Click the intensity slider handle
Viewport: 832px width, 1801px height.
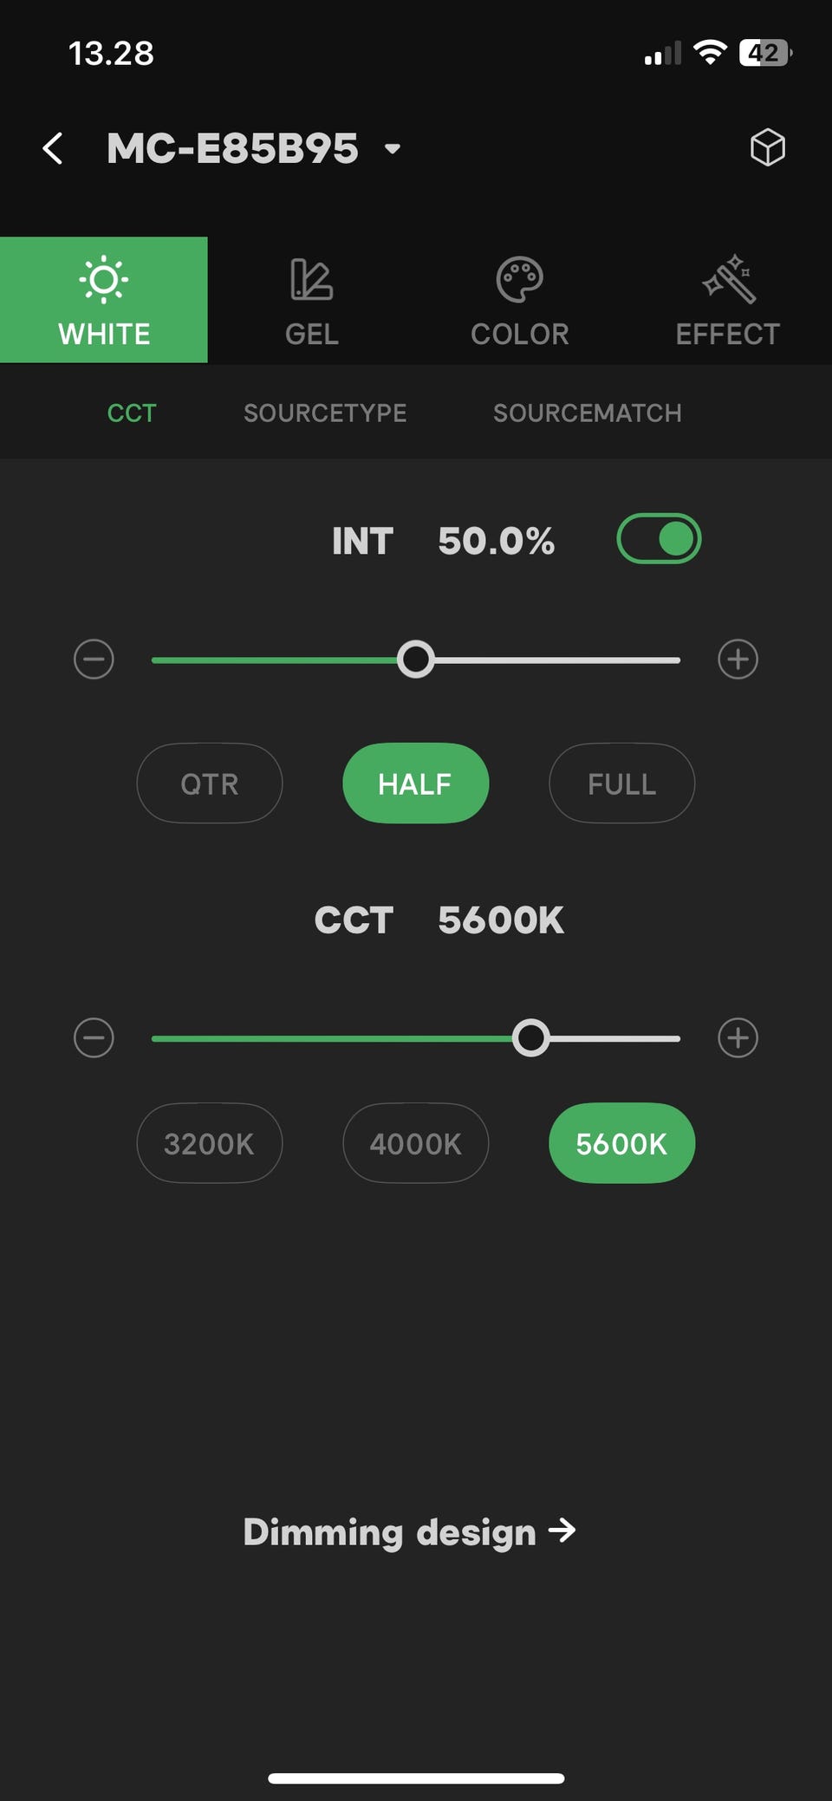coord(416,660)
